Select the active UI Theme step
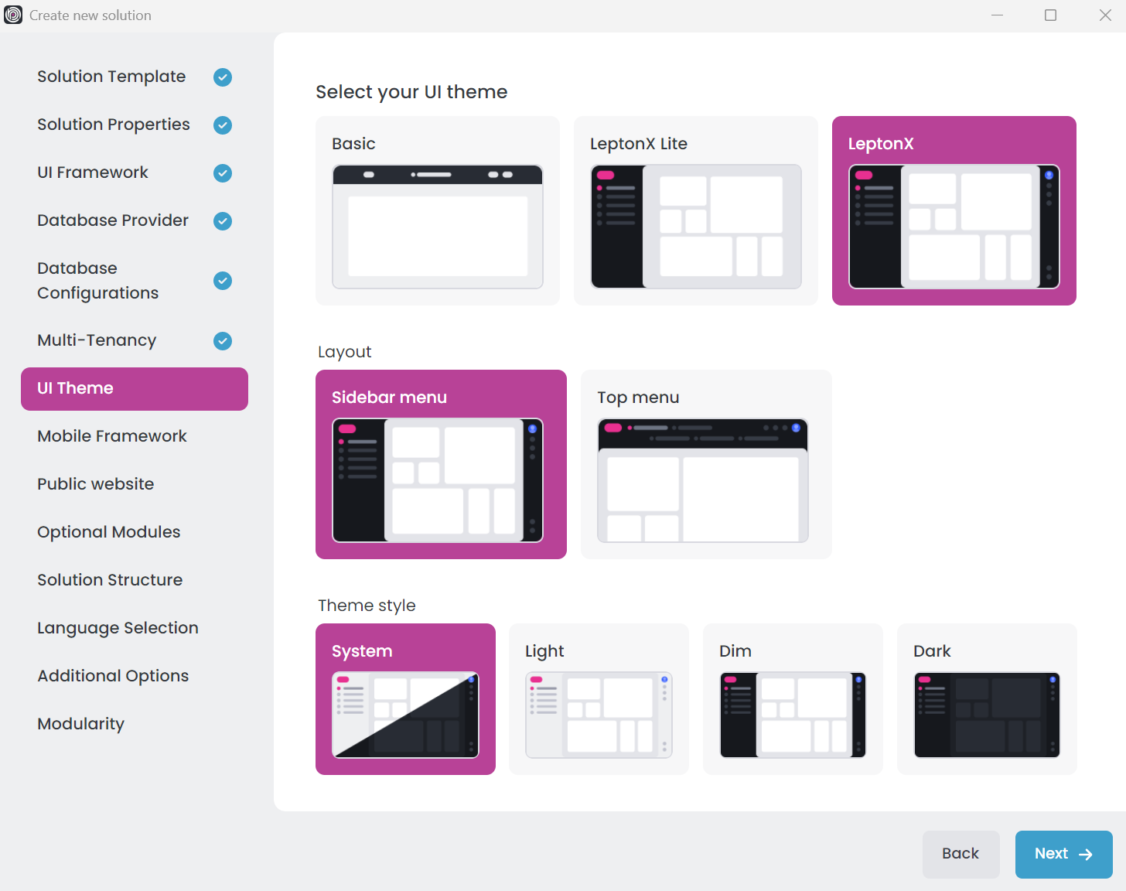The image size is (1126, 891). tap(135, 389)
